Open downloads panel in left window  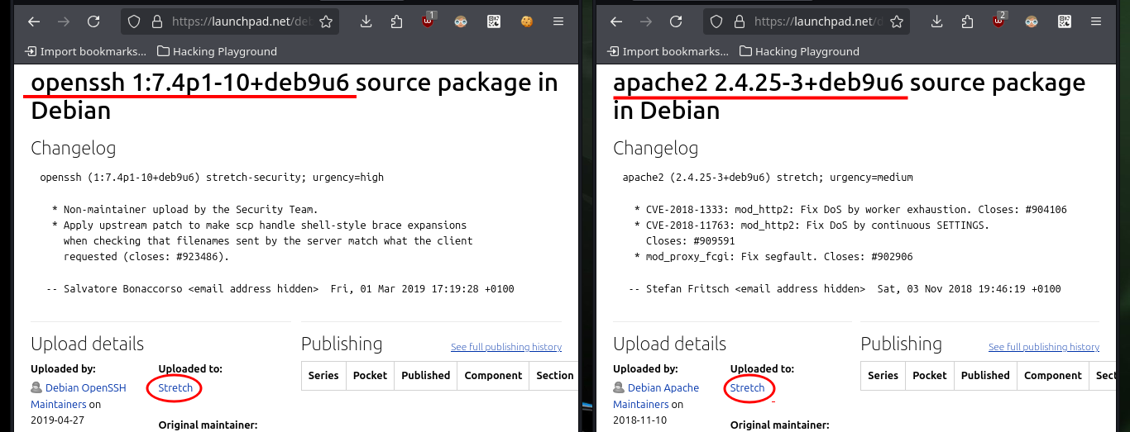pyautogui.click(x=366, y=21)
